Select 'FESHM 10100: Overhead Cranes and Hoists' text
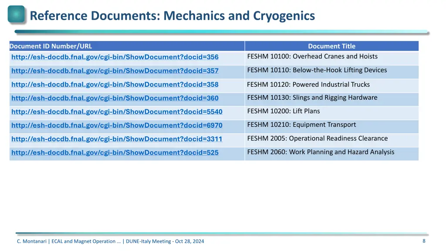Screen dimensions: 446x251 [x=312, y=56]
